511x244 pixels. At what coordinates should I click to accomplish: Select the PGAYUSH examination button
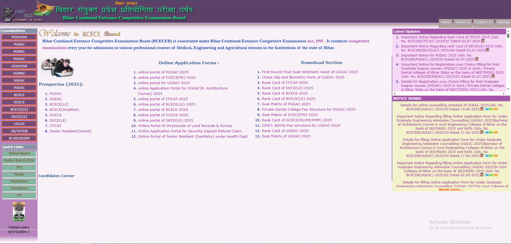click(x=19, y=37)
